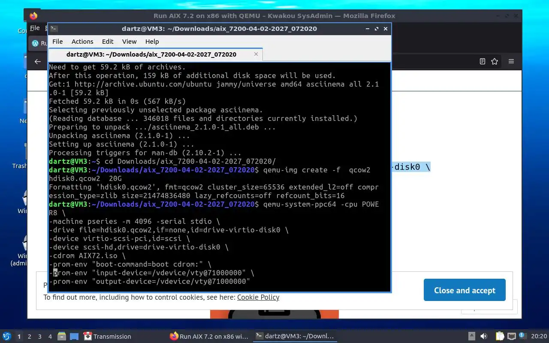Click the 'Processing triggers for man-db' line
This screenshot has height=343, width=549.
coord(145,153)
